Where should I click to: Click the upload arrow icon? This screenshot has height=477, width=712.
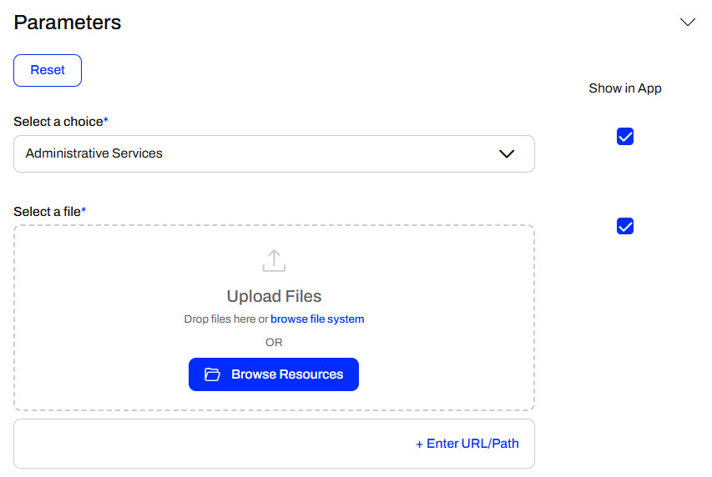point(274,260)
